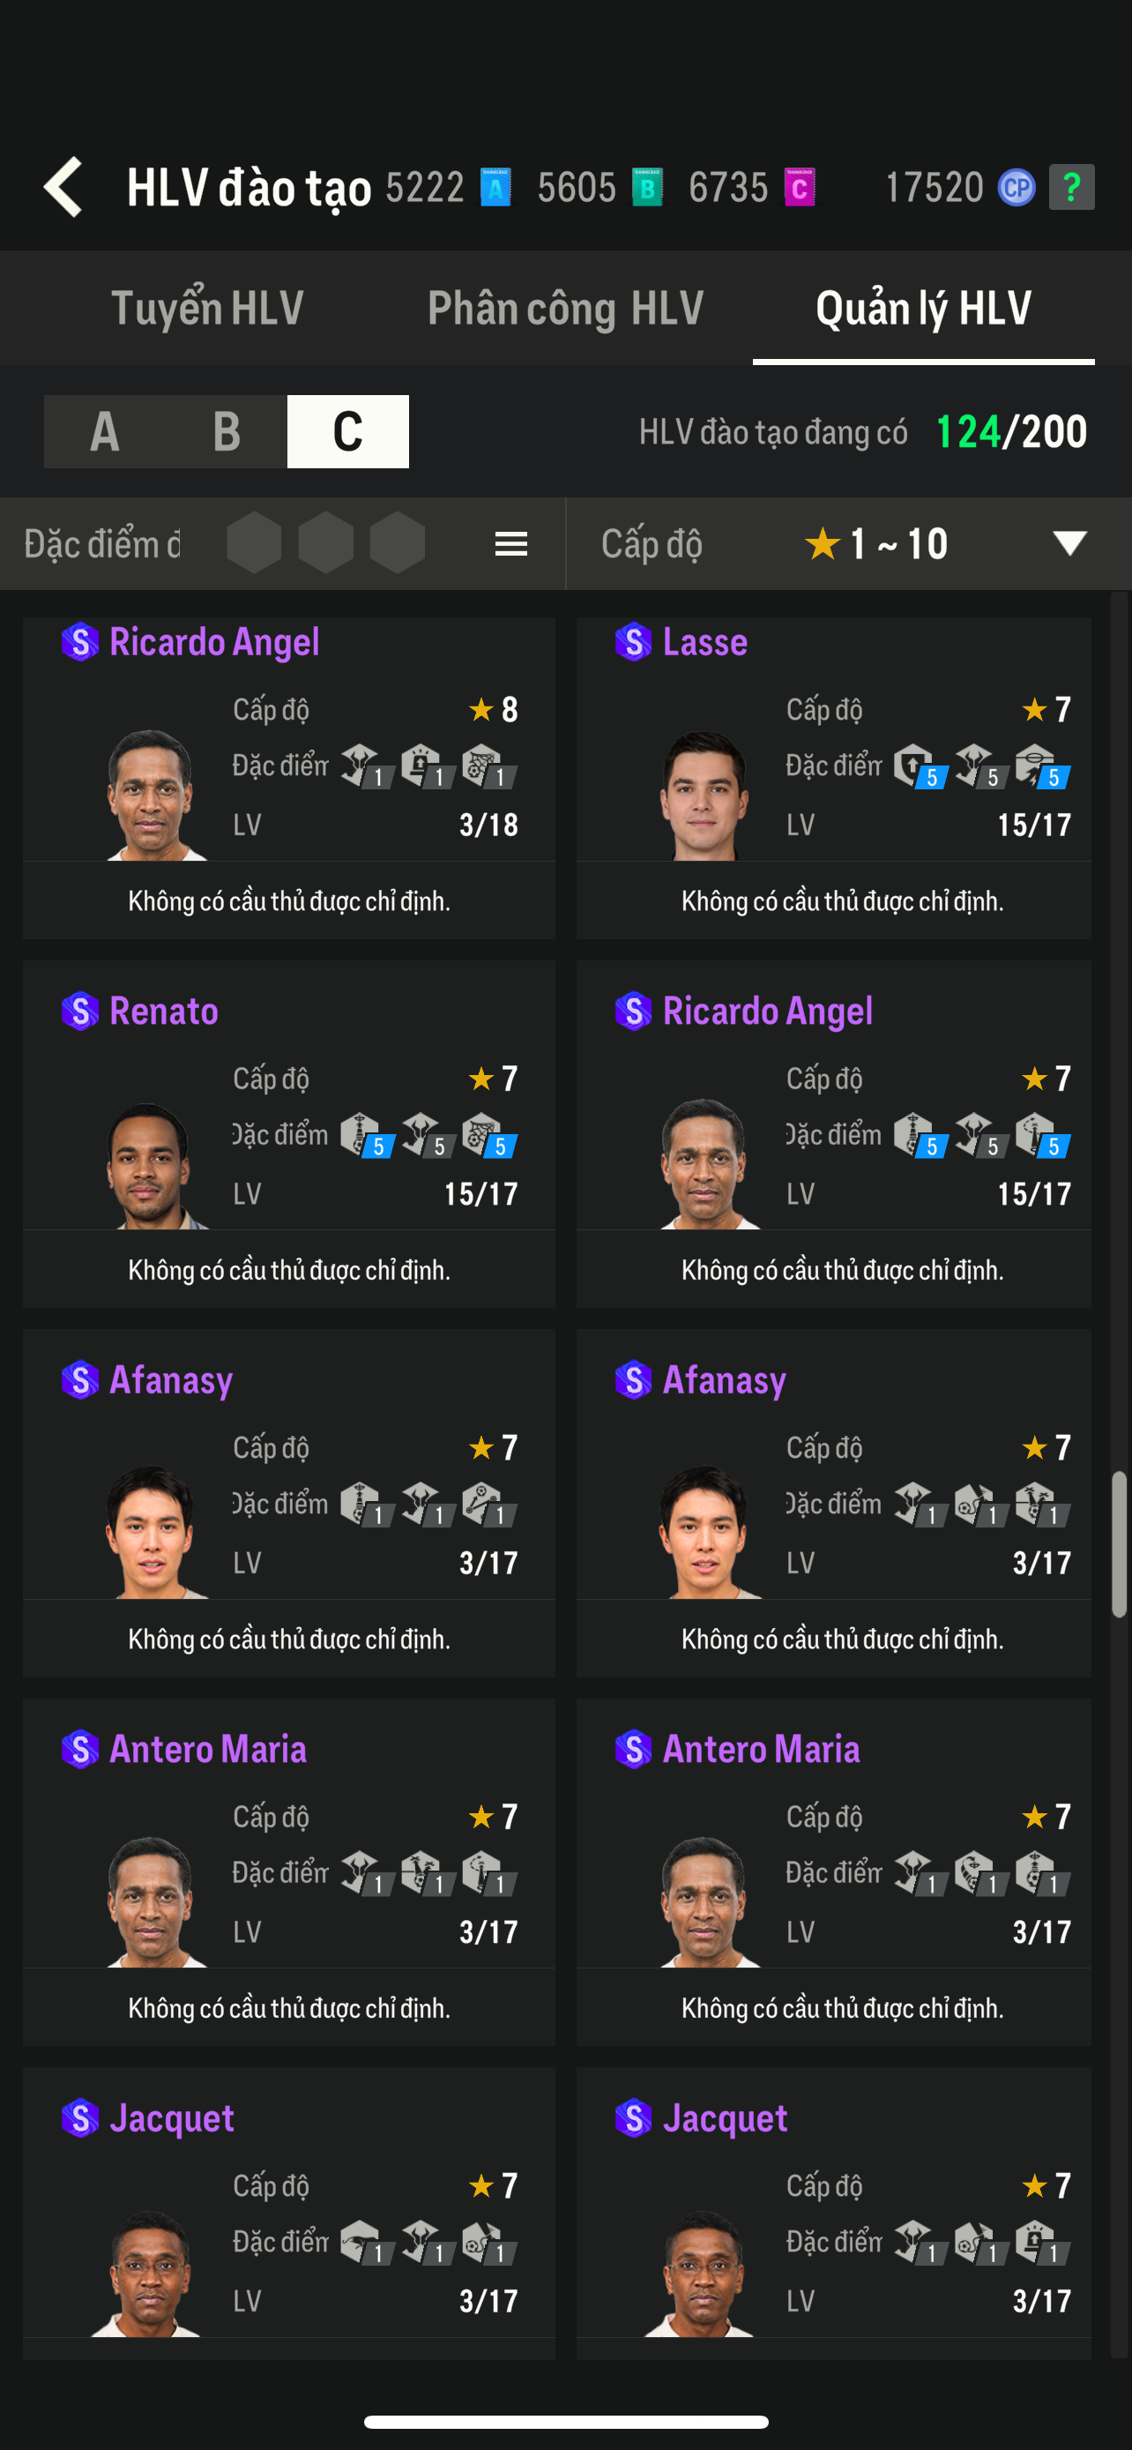The height and width of the screenshot is (2450, 1132).
Task: Open the trait filter list icon
Action: [x=511, y=544]
